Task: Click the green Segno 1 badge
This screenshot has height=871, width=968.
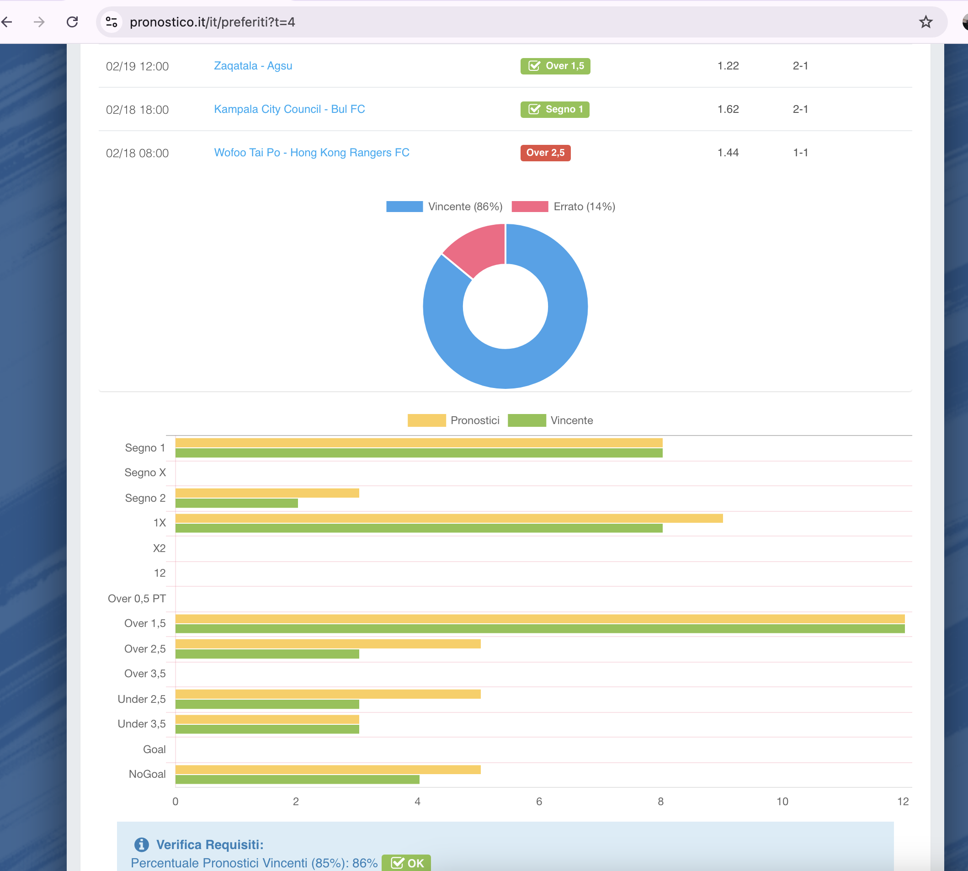Action: click(554, 110)
